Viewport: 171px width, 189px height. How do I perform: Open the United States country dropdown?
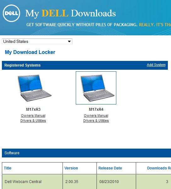37,41
